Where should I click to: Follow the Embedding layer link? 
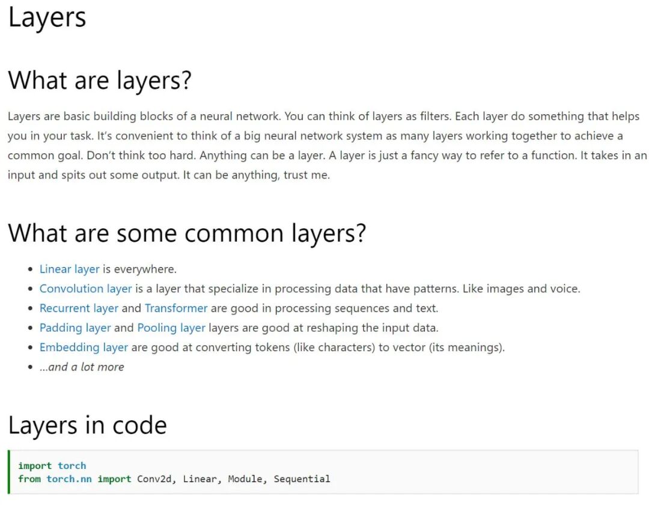[x=84, y=347]
